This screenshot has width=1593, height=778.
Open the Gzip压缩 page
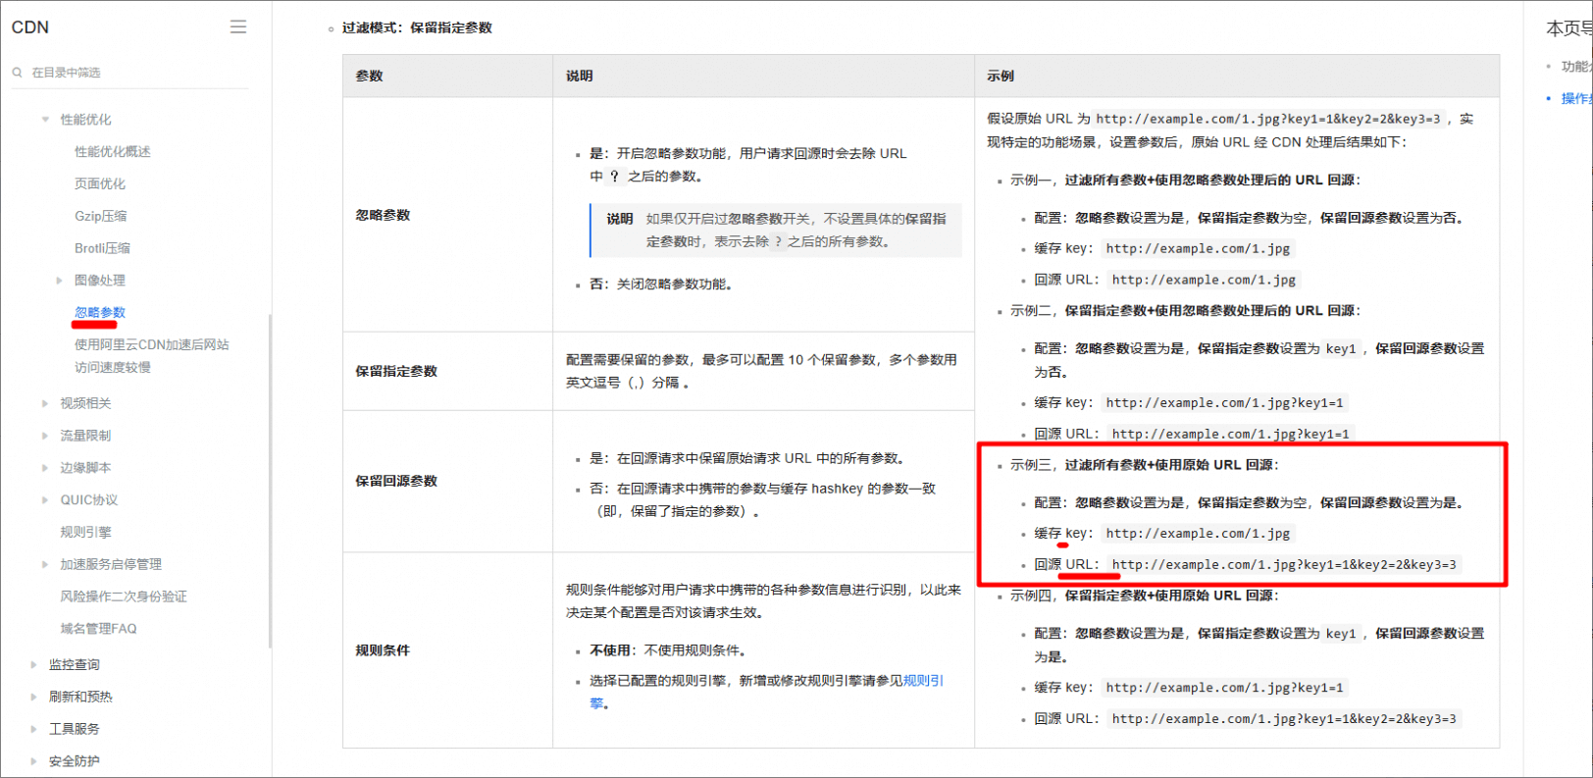click(x=101, y=216)
